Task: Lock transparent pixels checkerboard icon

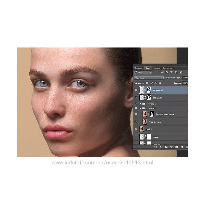Action: click(147, 83)
